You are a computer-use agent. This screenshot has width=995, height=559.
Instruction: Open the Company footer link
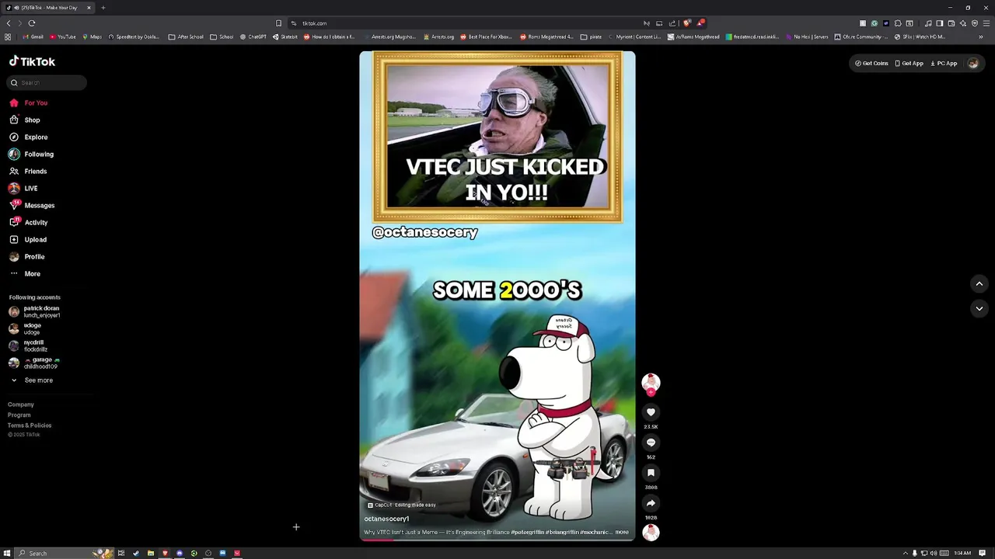[21, 404]
